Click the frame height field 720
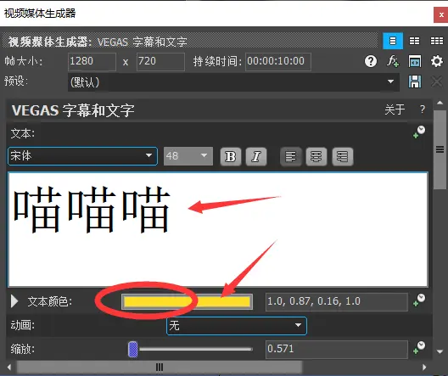 click(160, 61)
